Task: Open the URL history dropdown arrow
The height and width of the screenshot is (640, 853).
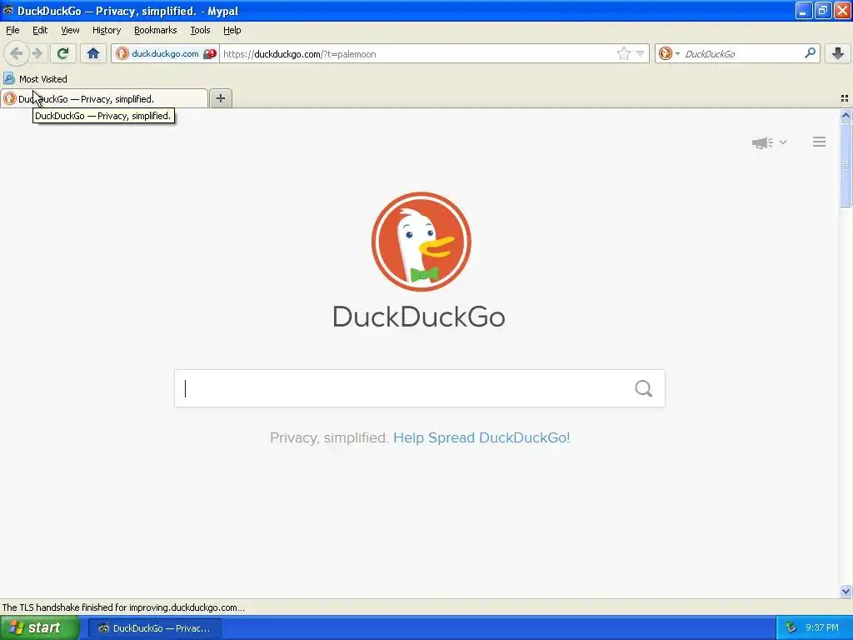Action: point(641,54)
